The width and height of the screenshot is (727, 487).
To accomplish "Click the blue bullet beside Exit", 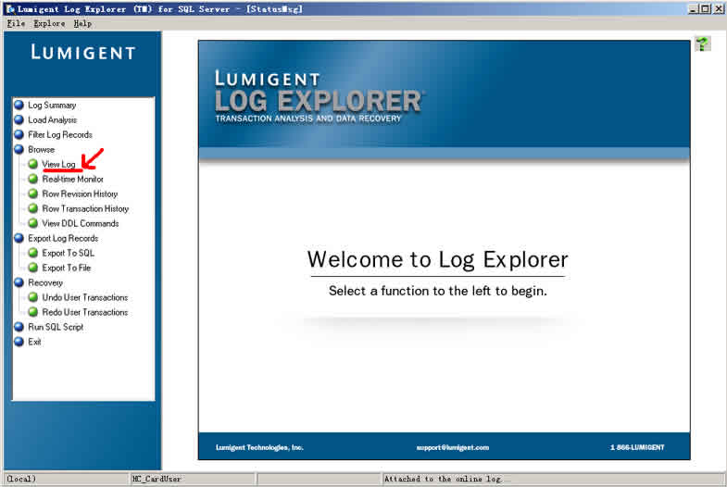I will [x=19, y=342].
